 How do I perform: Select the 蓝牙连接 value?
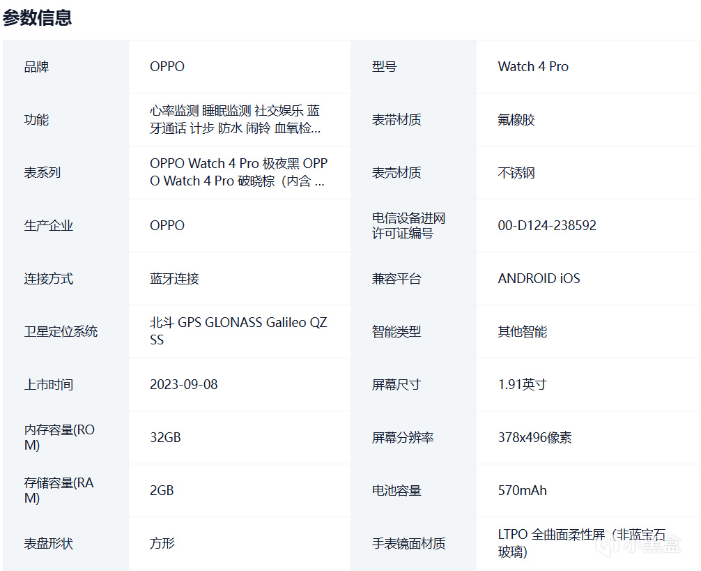coord(174,279)
